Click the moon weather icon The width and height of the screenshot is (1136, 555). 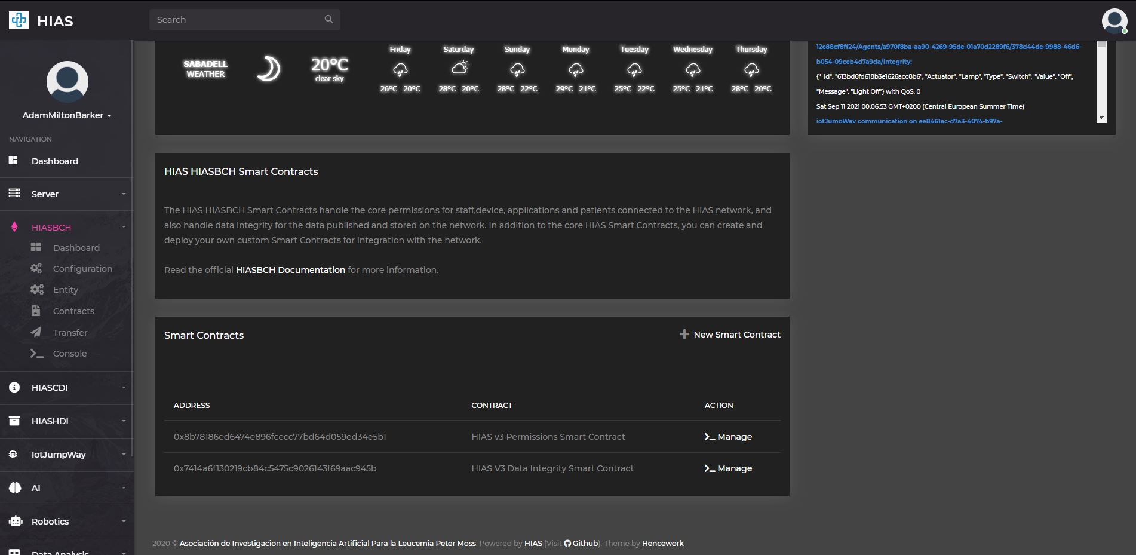coord(268,69)
